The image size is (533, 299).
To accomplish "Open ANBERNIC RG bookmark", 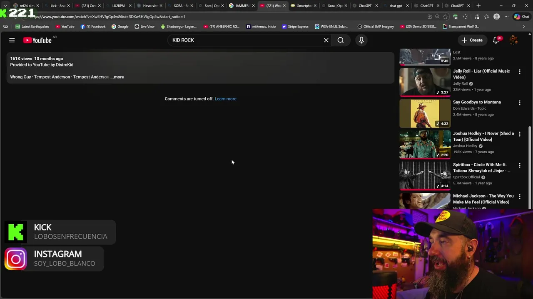I will (x=222, y=27).
